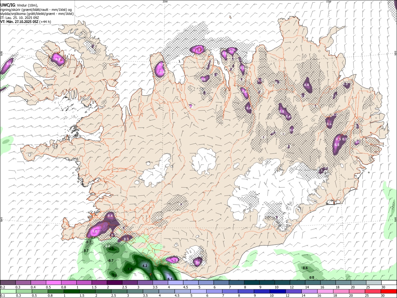Click the 1.0 snowfall value in southwest
Viewport: 397px width, 298px height.
pyautogui.click(x=95, y=232)
